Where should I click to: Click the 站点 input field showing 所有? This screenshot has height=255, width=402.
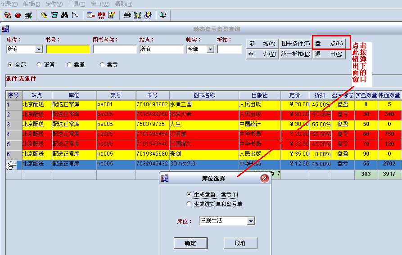pos(162,49)
